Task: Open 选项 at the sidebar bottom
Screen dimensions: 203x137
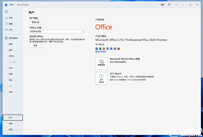Action: tap(10, 129)
